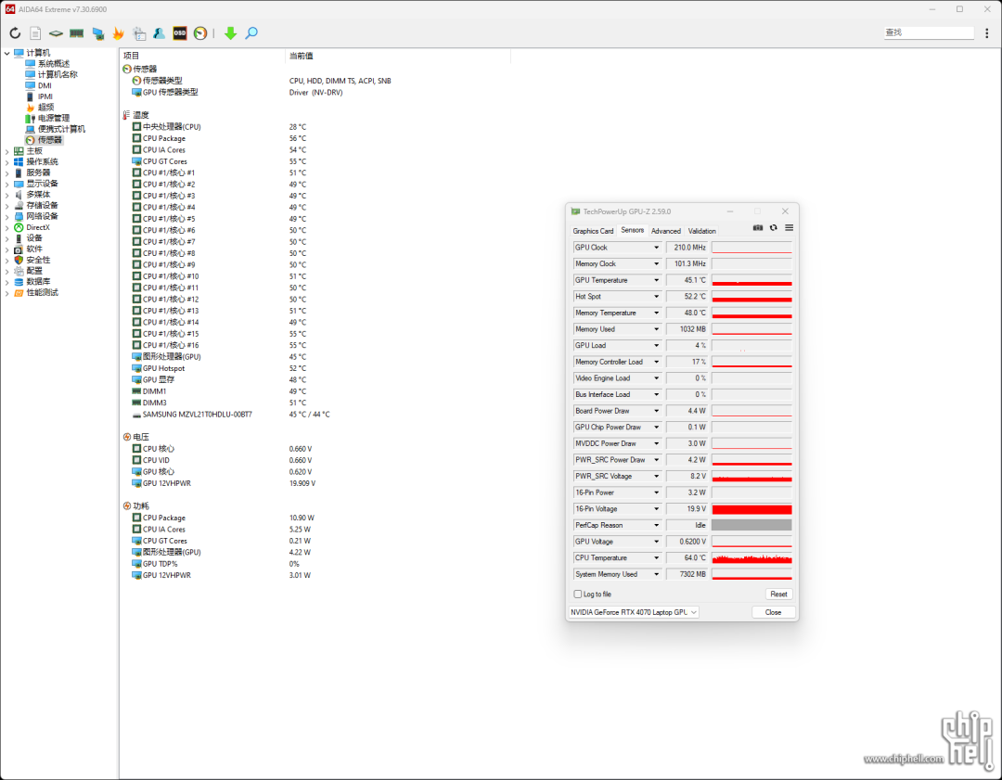Expand the 主板 tree node
The image size is (1002, 780).
[7, 151]
